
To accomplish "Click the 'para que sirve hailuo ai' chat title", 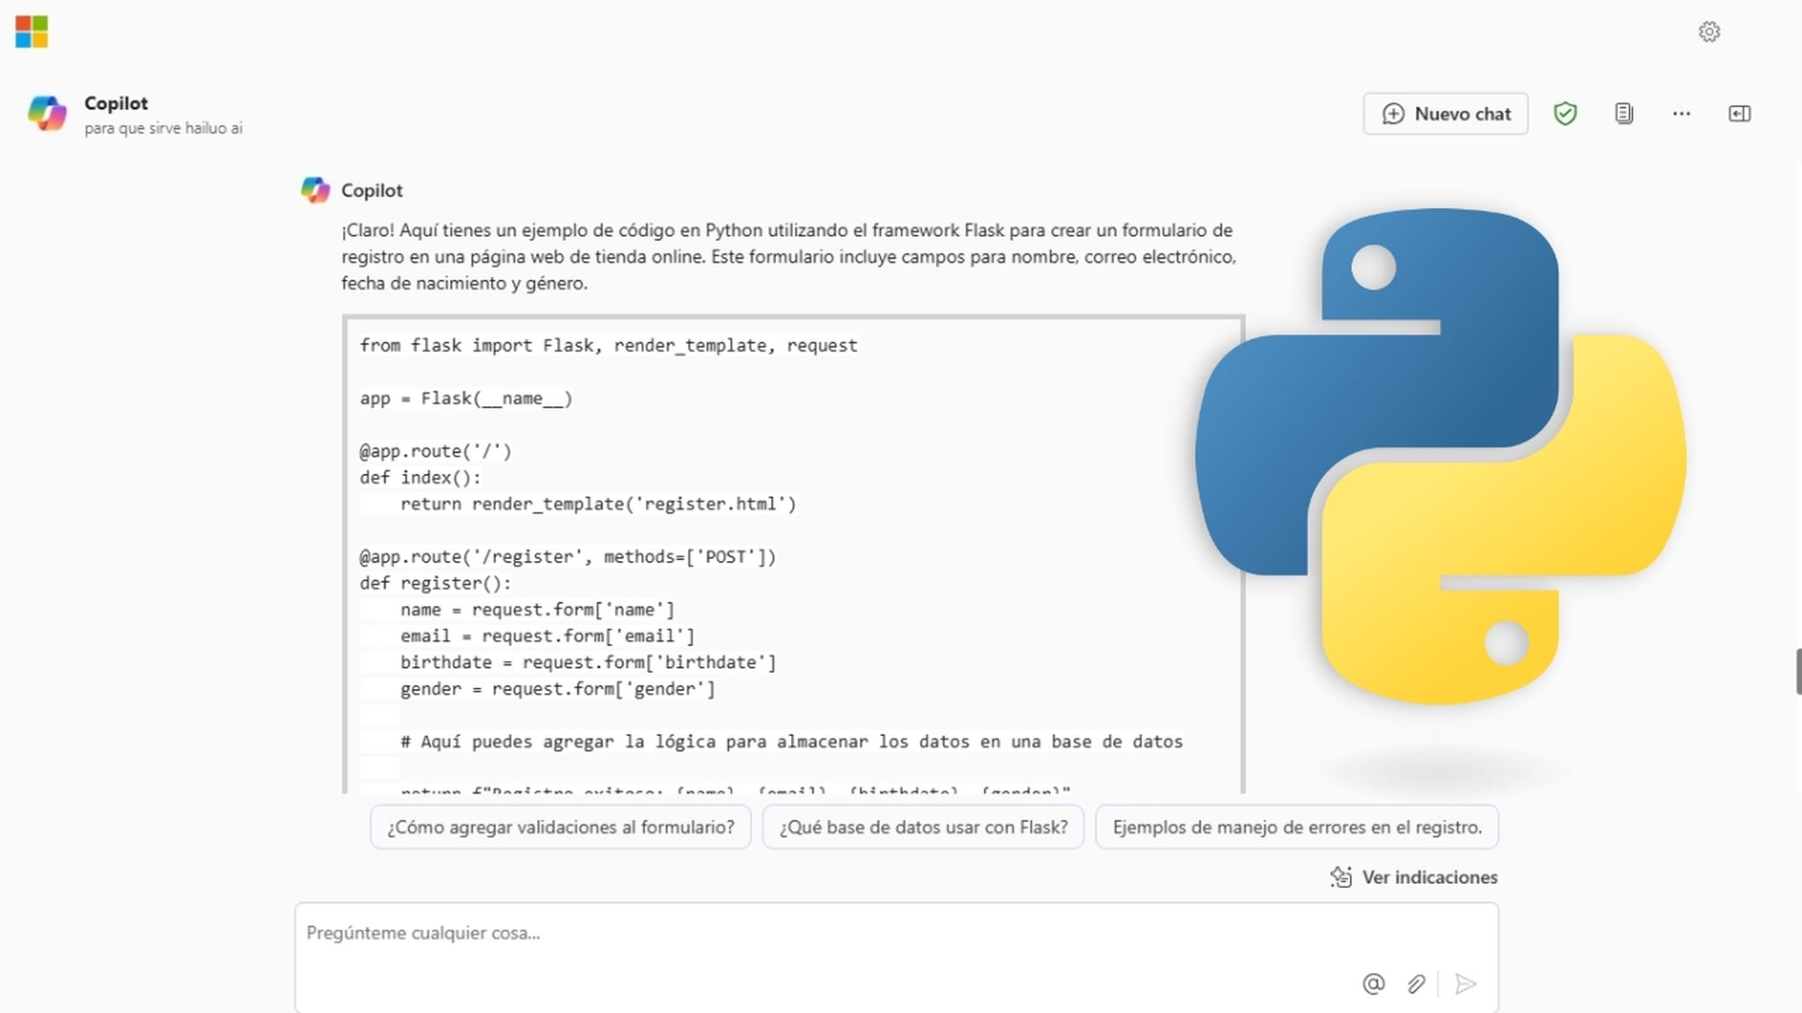I will [x=162, y=128].
